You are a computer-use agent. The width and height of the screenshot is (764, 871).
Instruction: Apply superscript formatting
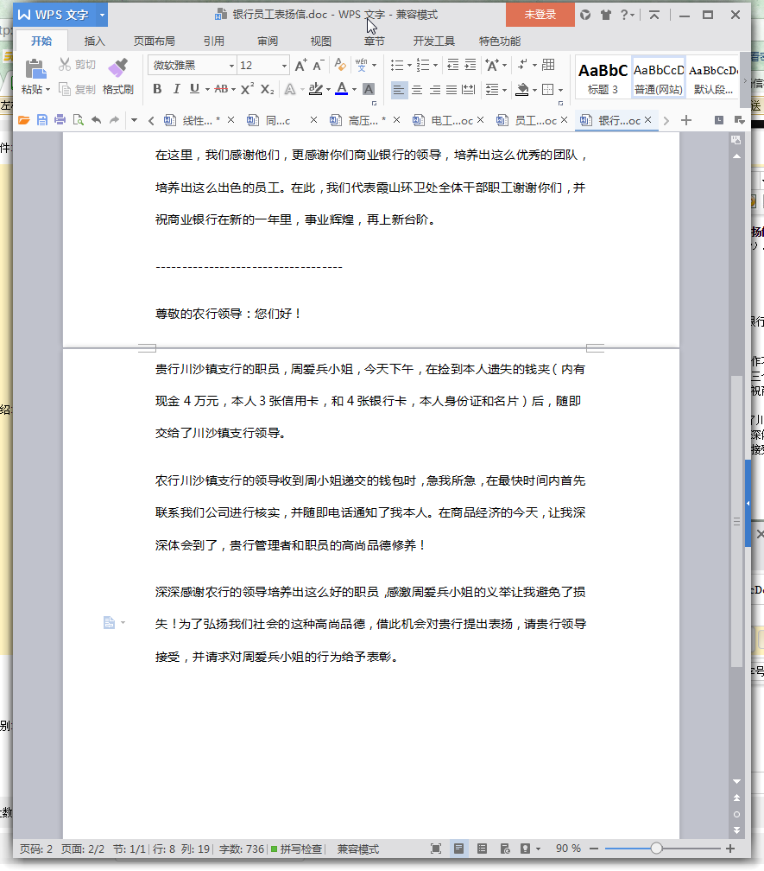(248, 89)
